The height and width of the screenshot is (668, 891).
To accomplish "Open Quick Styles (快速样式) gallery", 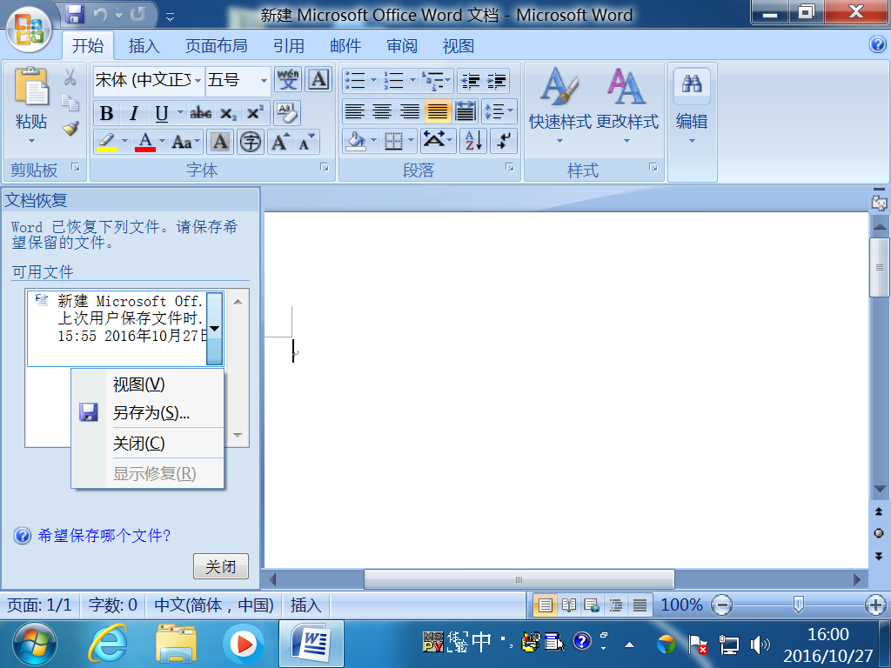I will (559, 105).
